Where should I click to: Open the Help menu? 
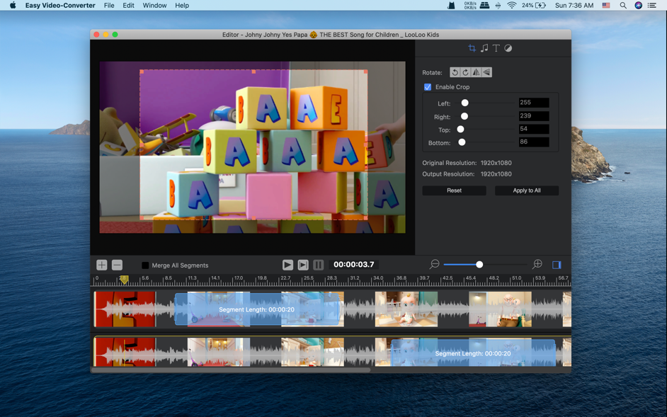tap(182, 6)
